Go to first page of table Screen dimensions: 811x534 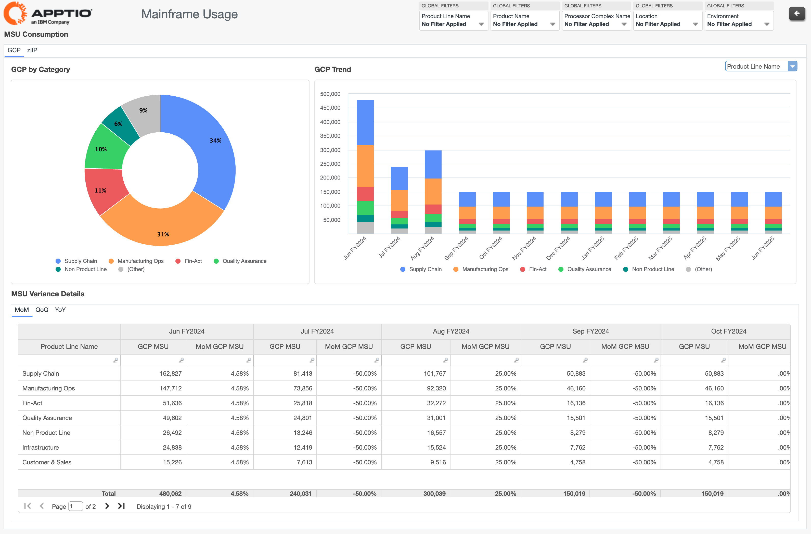pos(28,506)
